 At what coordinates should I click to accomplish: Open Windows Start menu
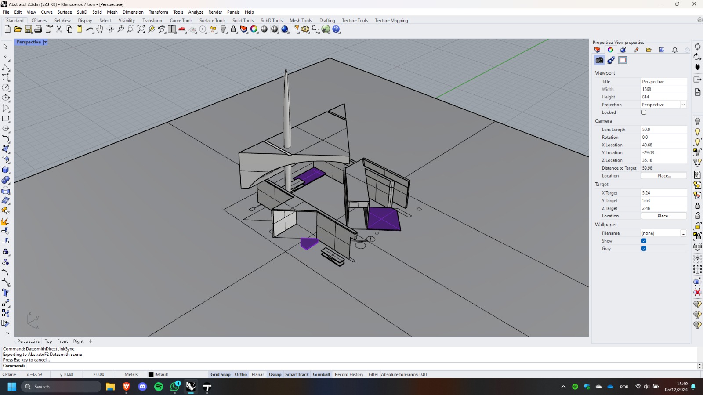click(12, 387)
